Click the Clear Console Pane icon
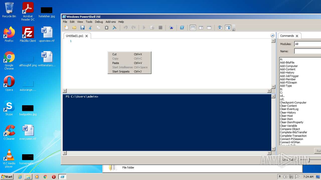321x180 pixels. (x=114, y=28)
